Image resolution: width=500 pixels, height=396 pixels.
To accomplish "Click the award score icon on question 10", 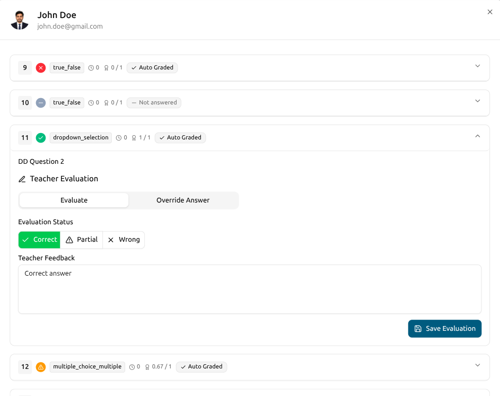I will tap(106, 103).
